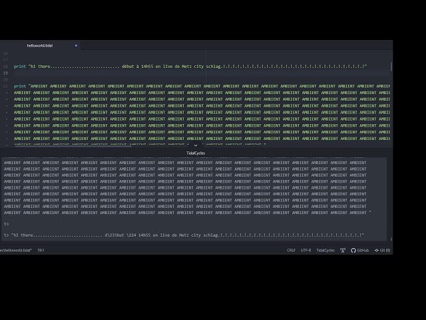Click the TidalCycles console panel title
This screenshot has height=320, width=426.
coord(196,153)
